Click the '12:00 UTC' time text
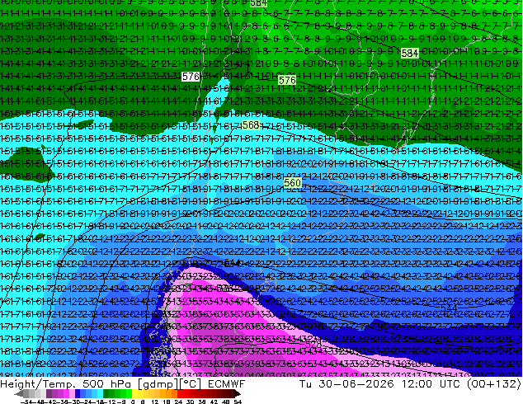The width and height of the screenshot is (523, 404). click(431, 384)
